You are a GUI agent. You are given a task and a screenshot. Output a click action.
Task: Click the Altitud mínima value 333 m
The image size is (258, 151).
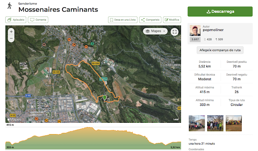coord(204,105)
